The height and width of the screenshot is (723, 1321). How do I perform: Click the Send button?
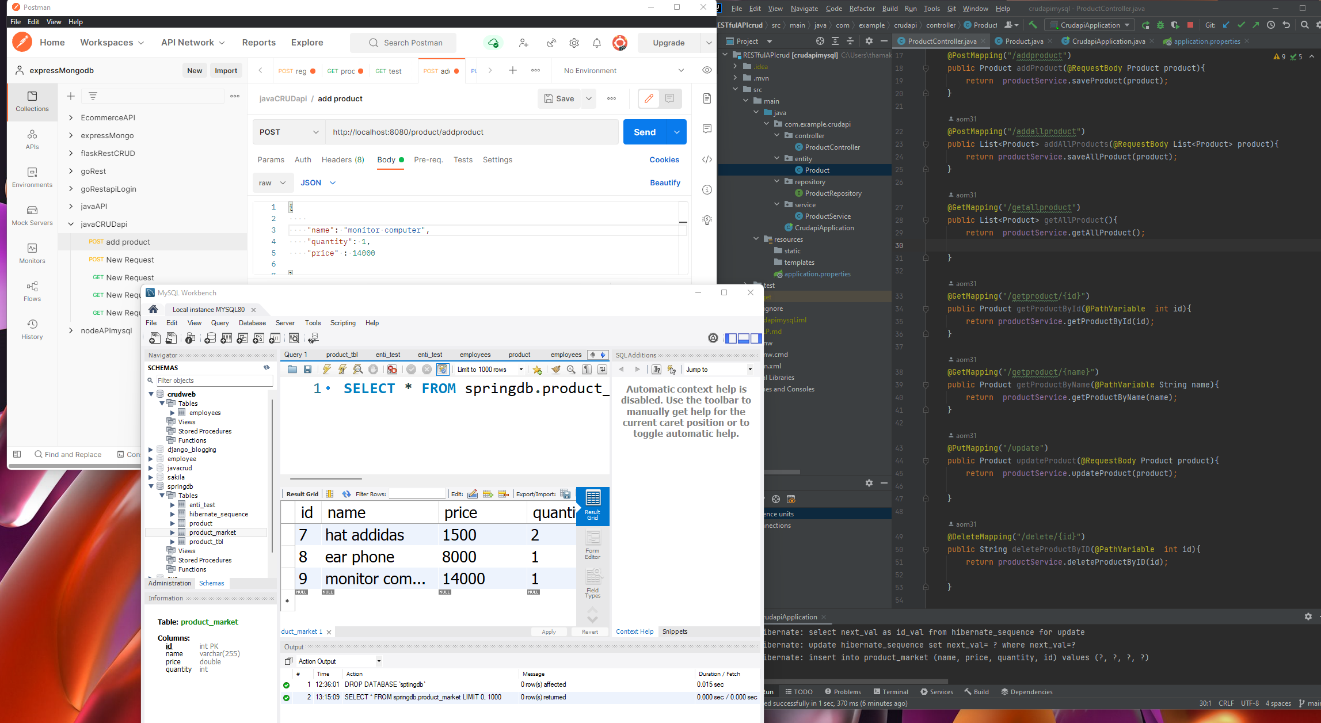coord(645,132)
